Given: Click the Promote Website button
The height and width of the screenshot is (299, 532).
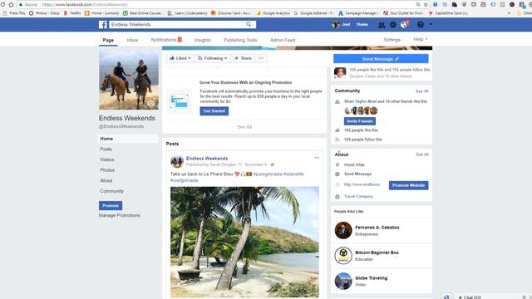Looking at the screenshot, I should pyautogui.click(x=408, y=185).
